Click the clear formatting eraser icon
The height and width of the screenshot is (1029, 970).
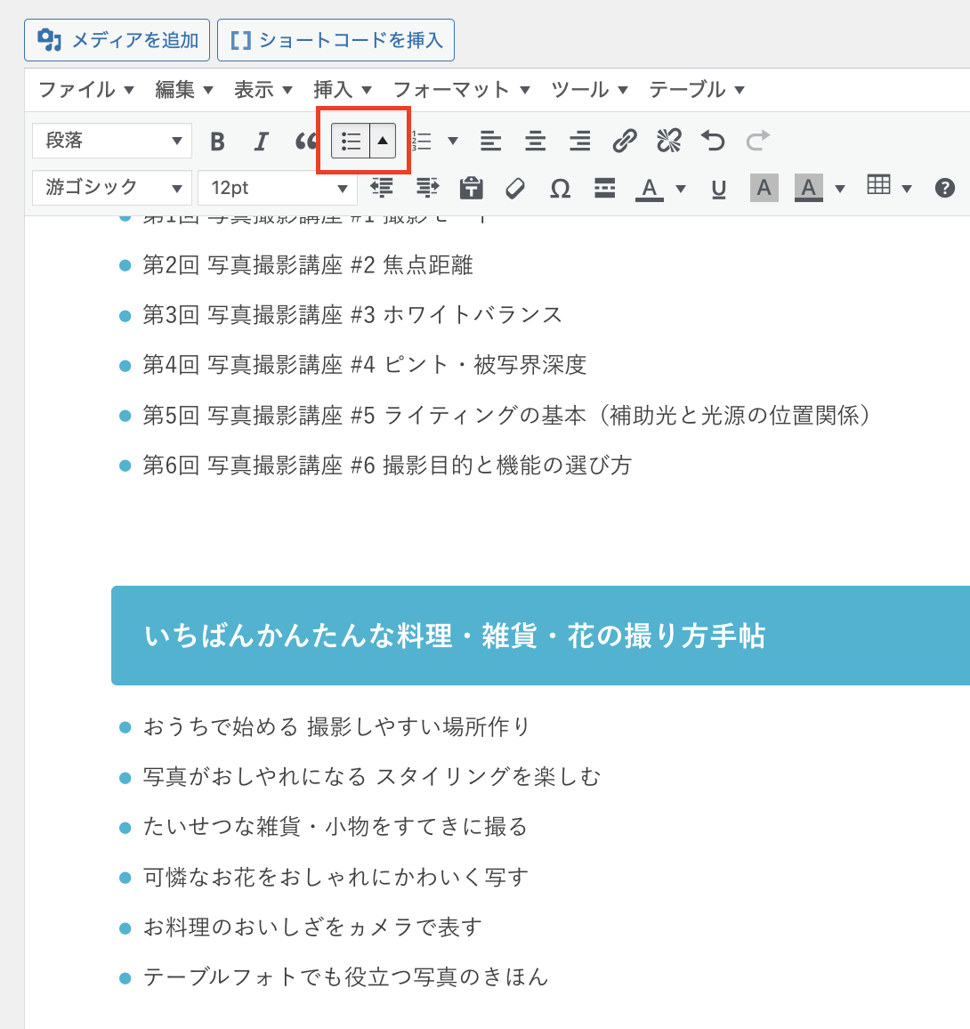pyautogui.click(x=515, y=189)
